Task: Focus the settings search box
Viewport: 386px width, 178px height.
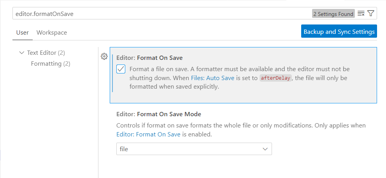Action: click(156, 14)
